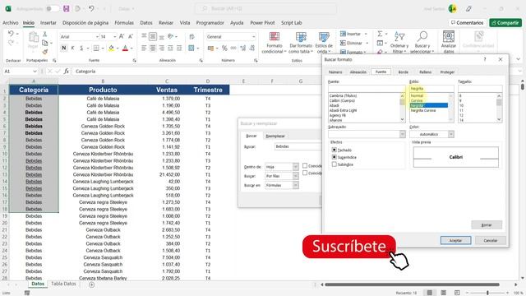Click the zoom slider in the status bar
Image resolution: width=526 pixels, height=296 pixels.
[487, 293]
